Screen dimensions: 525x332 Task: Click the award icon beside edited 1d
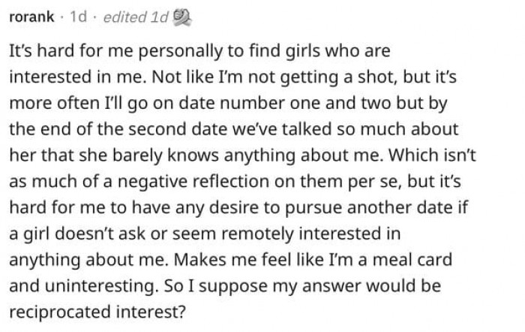[x=181, y=18]
